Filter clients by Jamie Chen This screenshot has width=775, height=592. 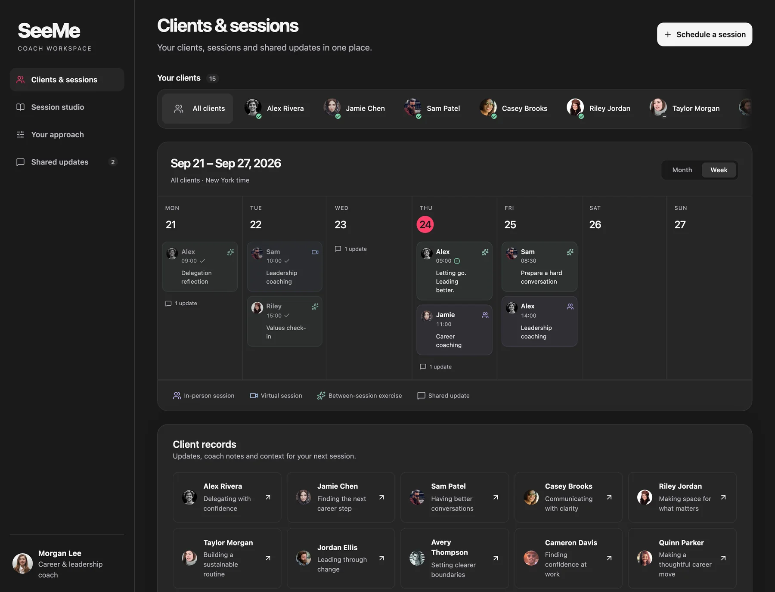[x=354, y=108]
